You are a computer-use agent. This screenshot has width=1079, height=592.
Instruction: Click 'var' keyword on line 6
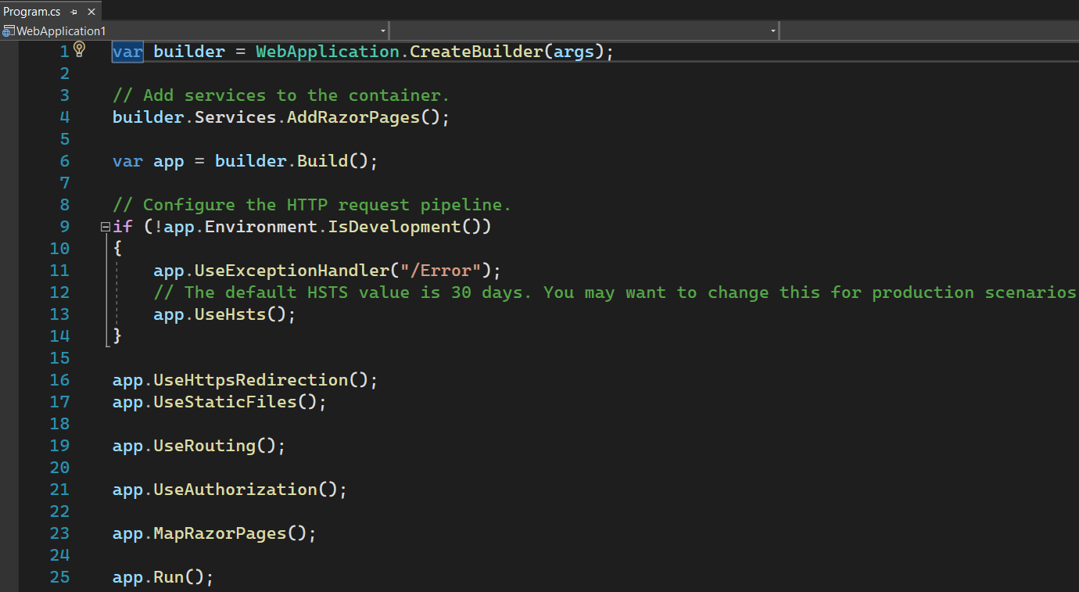pos(127,161)
